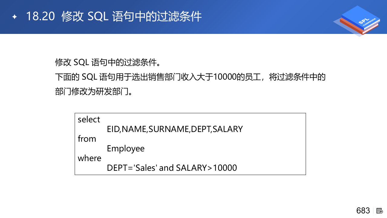The height and width of the screenshot is (218, 387).
Task: Click the Chinese title text 语句中的过滤条件 in header
Action: coord(157,17)
